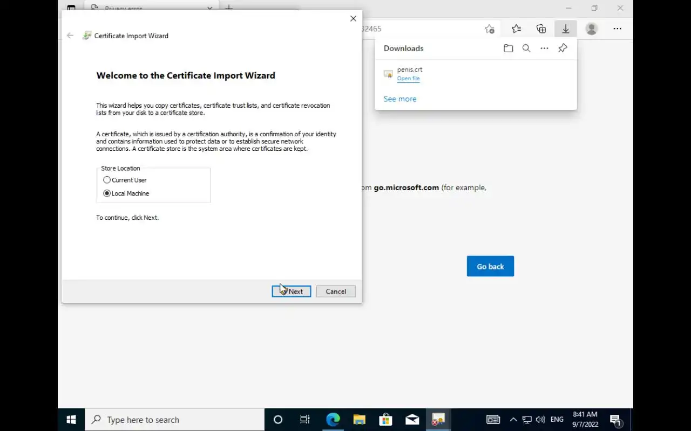
Task: Open Mail app from the taskbar
Action: point(412,420)
